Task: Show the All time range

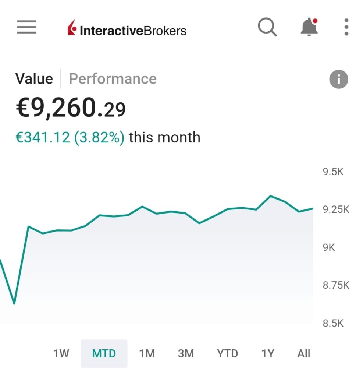Action: click(304, 354)
